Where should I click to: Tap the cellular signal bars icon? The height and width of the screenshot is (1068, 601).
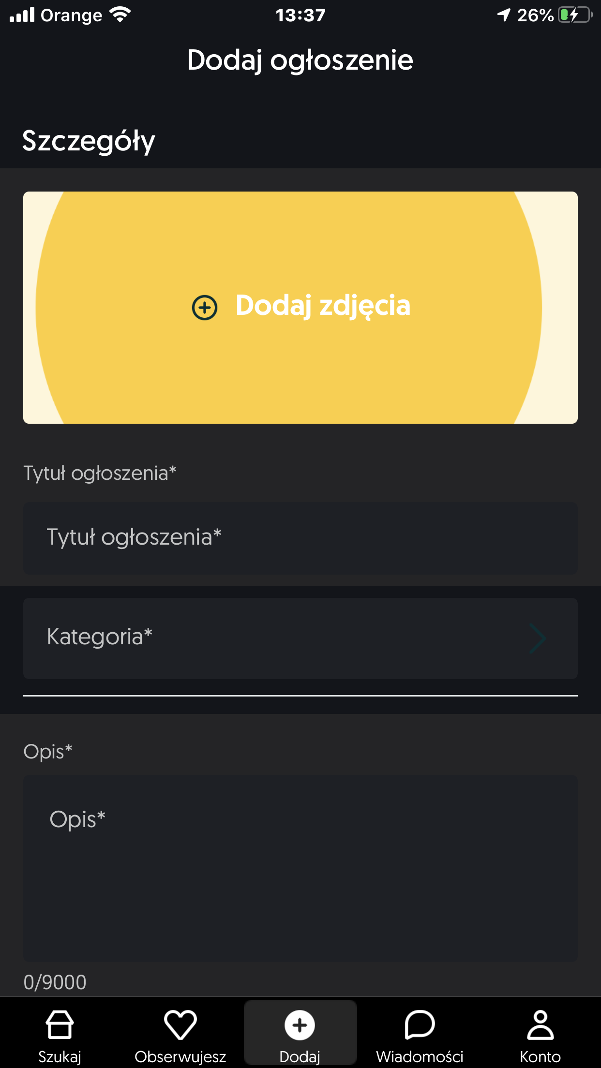[x=22, y=15]
